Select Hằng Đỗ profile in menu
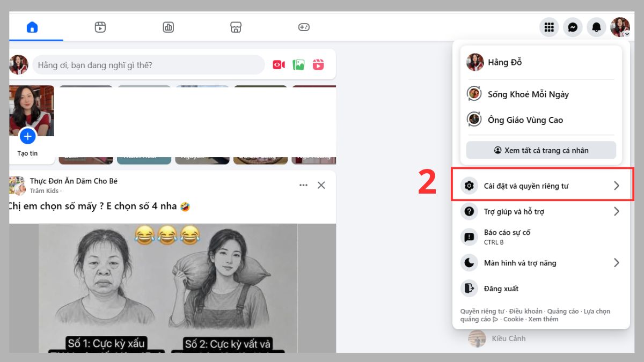644x362 pixels. coord(541,62)
